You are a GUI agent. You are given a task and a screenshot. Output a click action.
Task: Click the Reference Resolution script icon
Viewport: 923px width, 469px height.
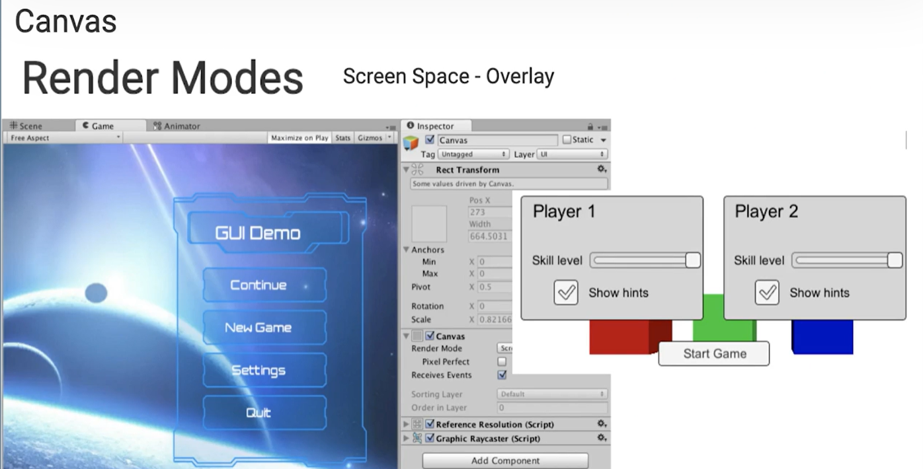(418, 424)
